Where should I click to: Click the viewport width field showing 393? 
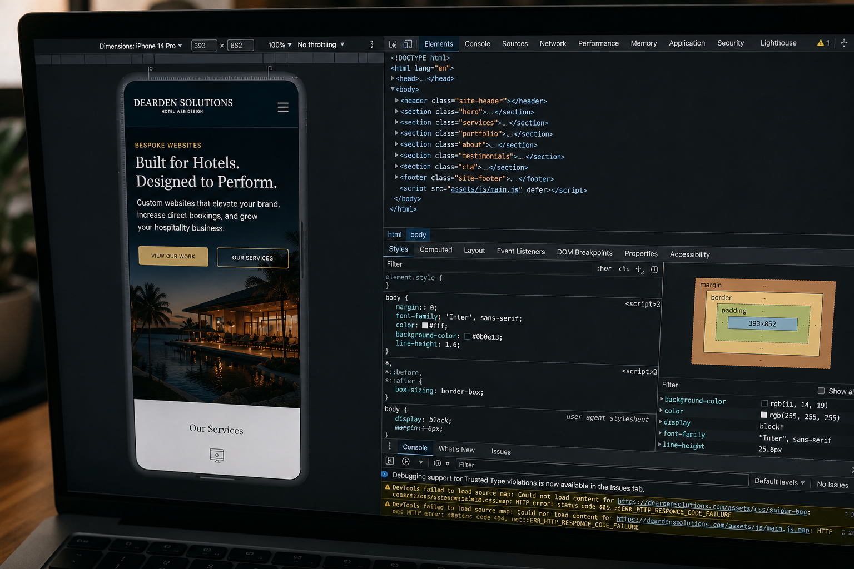click(x=204, y=46)
